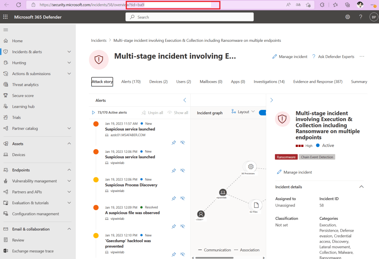Viewport: 379px width, 259px height.
Task: Open the Settings gear in header
Action: (x=348, y=17)
